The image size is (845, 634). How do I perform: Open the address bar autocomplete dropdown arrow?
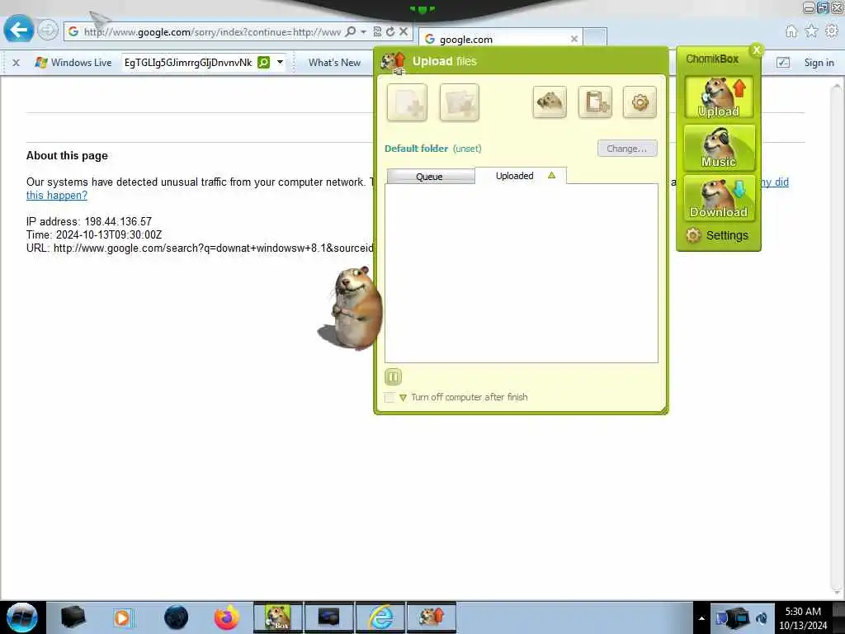[x=364, y=32]
